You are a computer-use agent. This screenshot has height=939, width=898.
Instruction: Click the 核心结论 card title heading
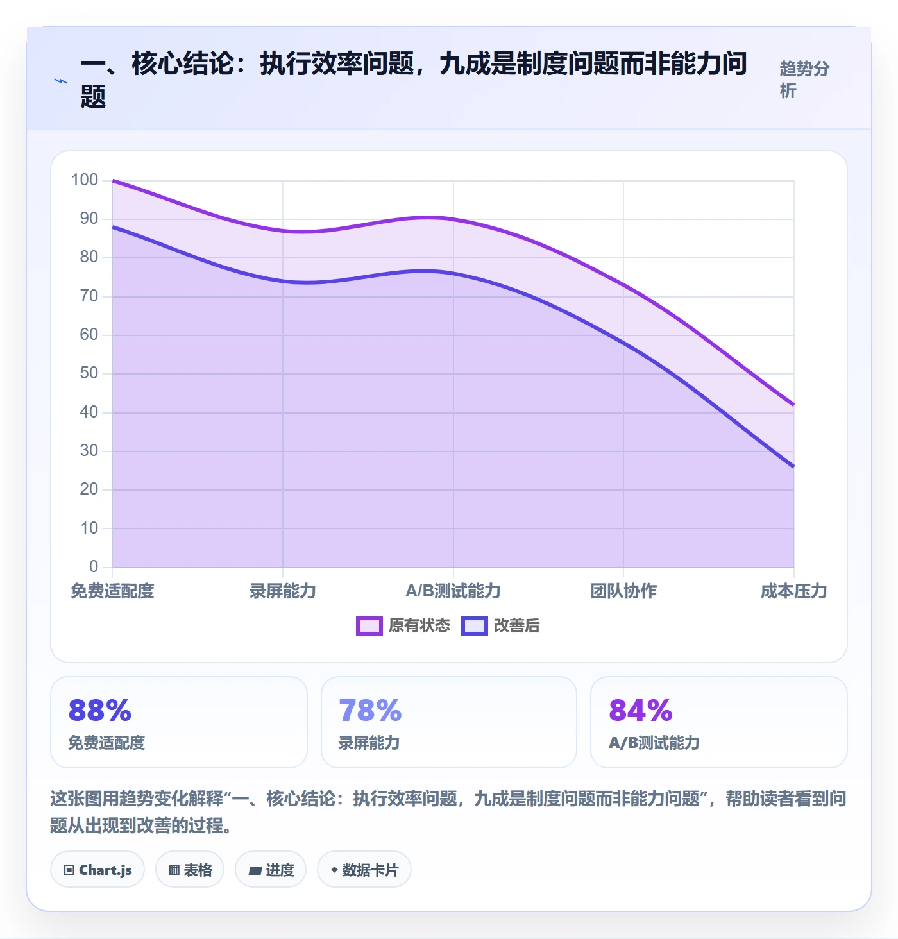pyautogui.click(x=414, y=80)
